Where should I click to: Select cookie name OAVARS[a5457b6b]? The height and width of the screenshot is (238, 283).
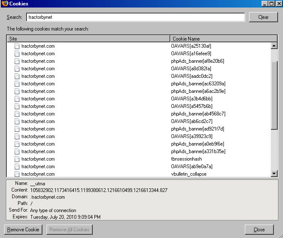click(192, 106)
